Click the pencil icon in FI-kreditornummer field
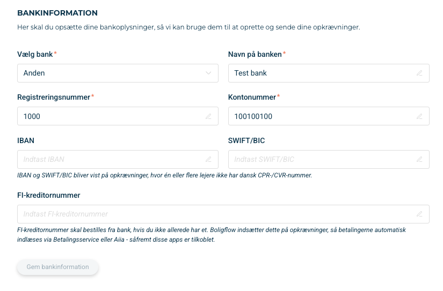The width and height of the screenshot is (443, 291). click(x=419, y=214)
